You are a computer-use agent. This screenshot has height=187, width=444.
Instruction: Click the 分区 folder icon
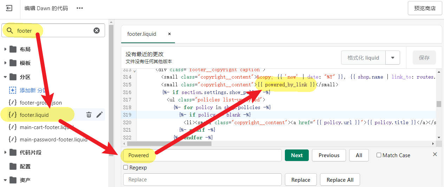click(13, 77)
